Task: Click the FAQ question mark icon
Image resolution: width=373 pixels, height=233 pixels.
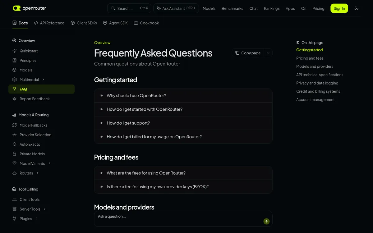Action: 14,89
